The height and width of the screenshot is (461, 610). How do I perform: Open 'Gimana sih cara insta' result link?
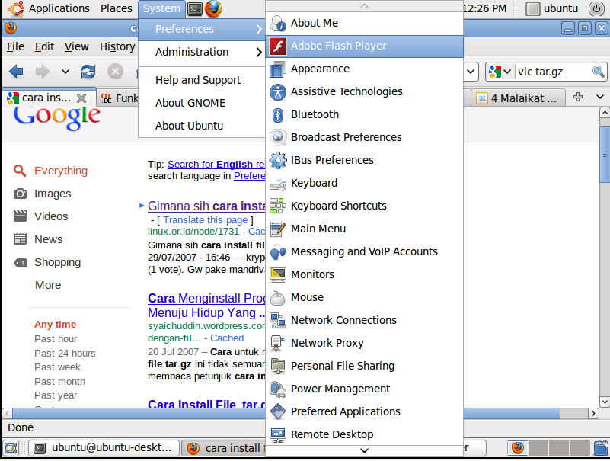[x=206, y=206]
